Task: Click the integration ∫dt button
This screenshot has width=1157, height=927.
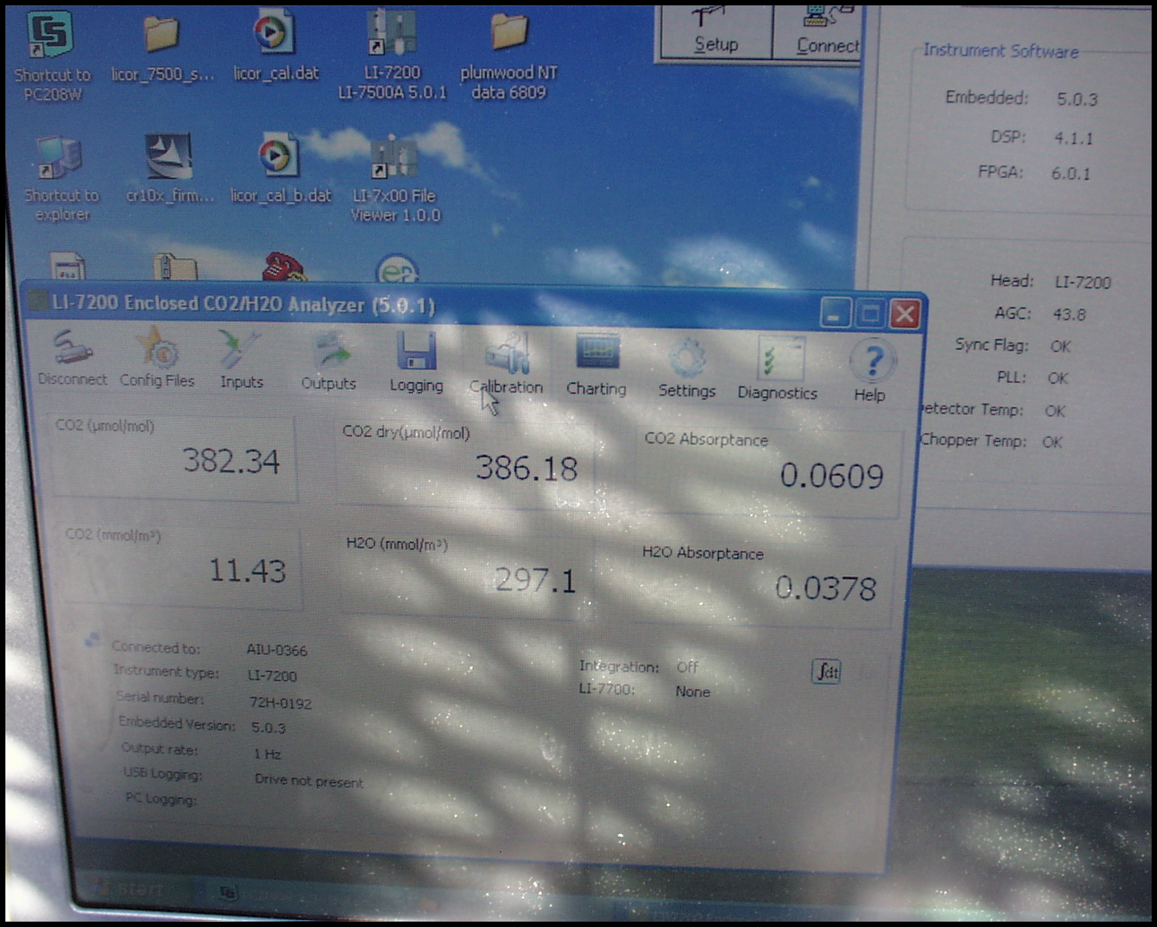Action: (826, 671)
